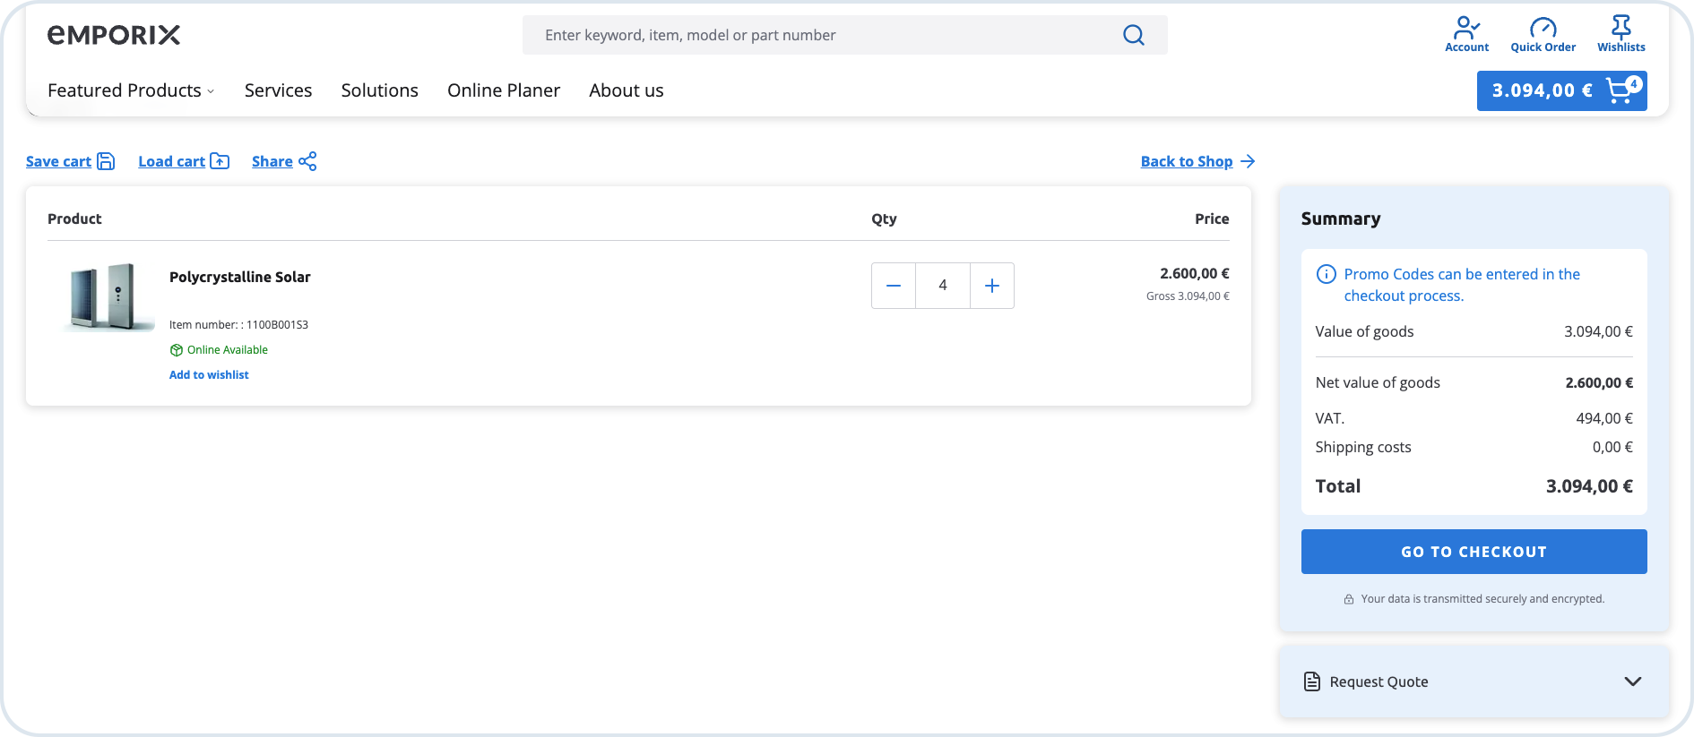Click the shopping cart total button
This screenshot has height=737, width=1694.
[x=1561, y=90]
